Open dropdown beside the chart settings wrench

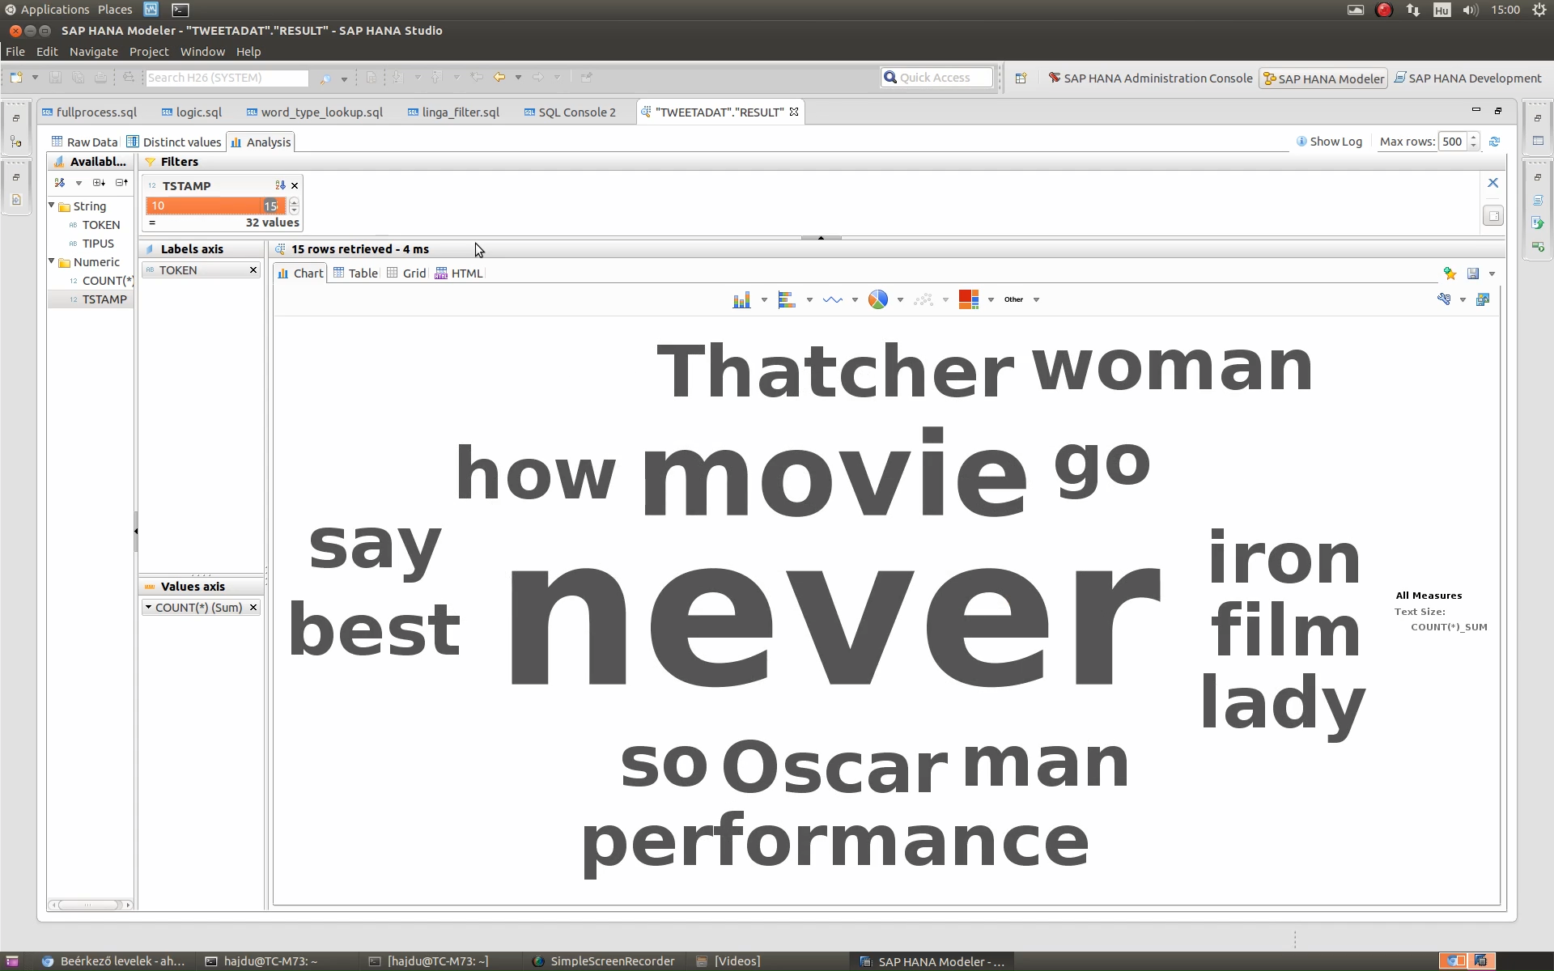[1463, 300]
